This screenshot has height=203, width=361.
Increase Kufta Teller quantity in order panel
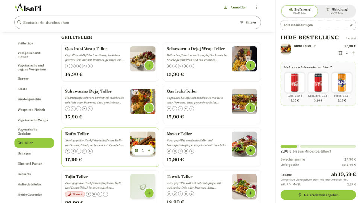(x=353, y=53)
